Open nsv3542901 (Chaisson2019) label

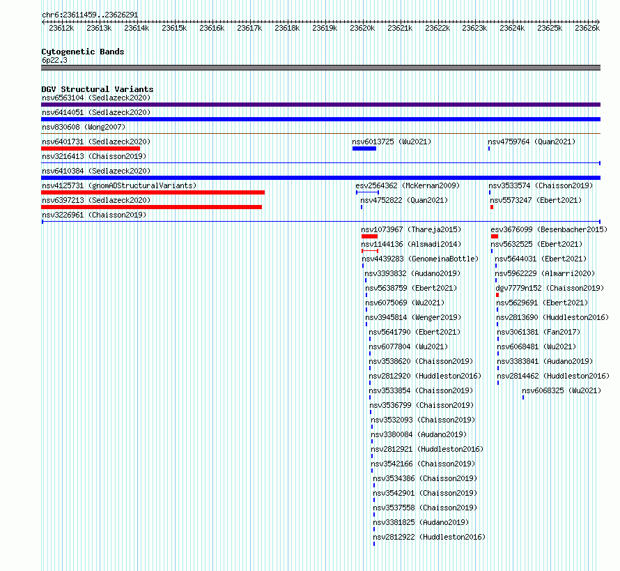click(425, 493)
